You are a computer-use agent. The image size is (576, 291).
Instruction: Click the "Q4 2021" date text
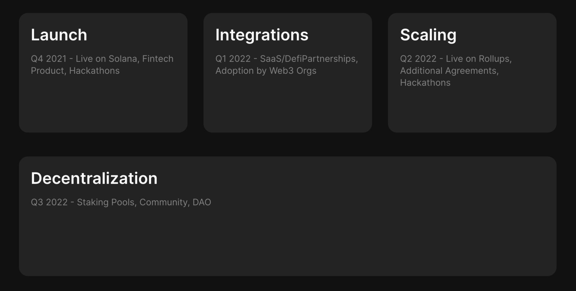49,59
